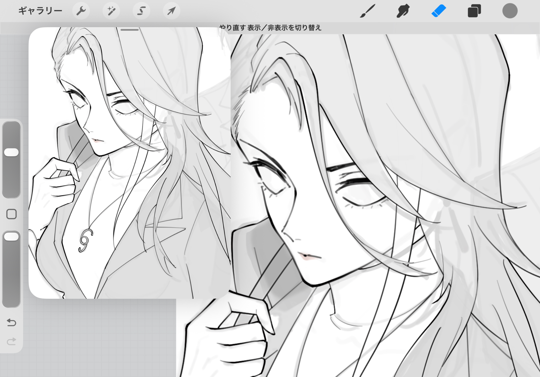Open the Actions wrench menu
540x377 pixels.
point(81,11)
